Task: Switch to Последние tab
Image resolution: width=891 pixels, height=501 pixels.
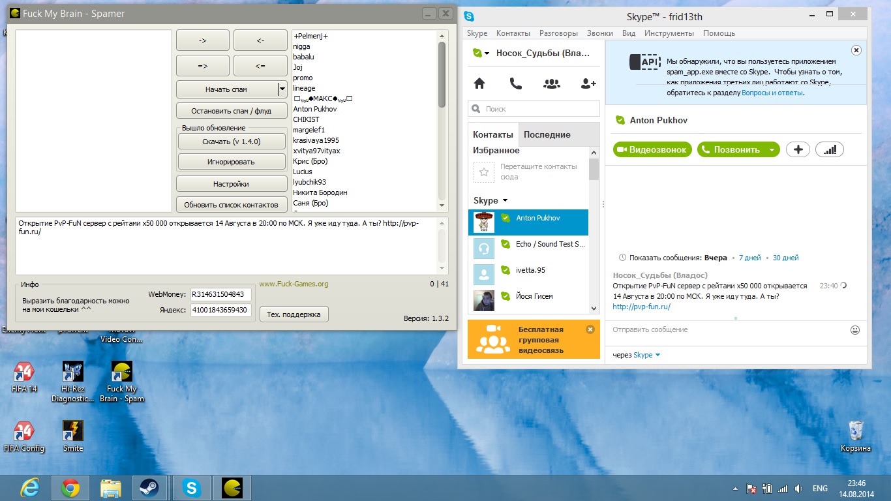Action: point(547,134)
